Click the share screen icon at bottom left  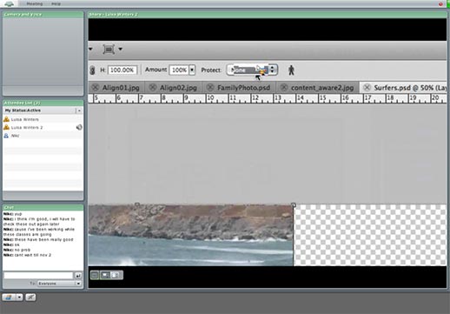click(9, 297)
